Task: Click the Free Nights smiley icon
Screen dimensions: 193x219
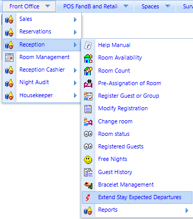Action: [88, 159]
